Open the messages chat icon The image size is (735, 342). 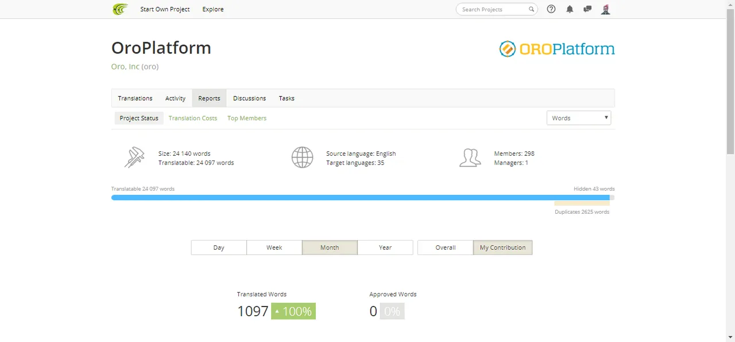point(587,9)
